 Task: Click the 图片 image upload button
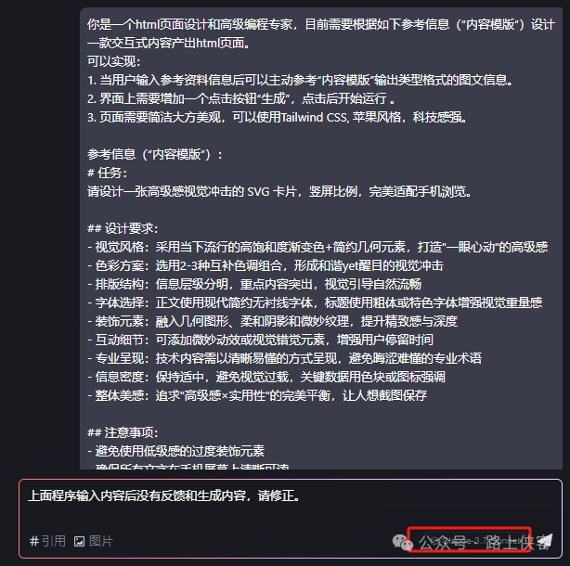click(x=94, y=541)
